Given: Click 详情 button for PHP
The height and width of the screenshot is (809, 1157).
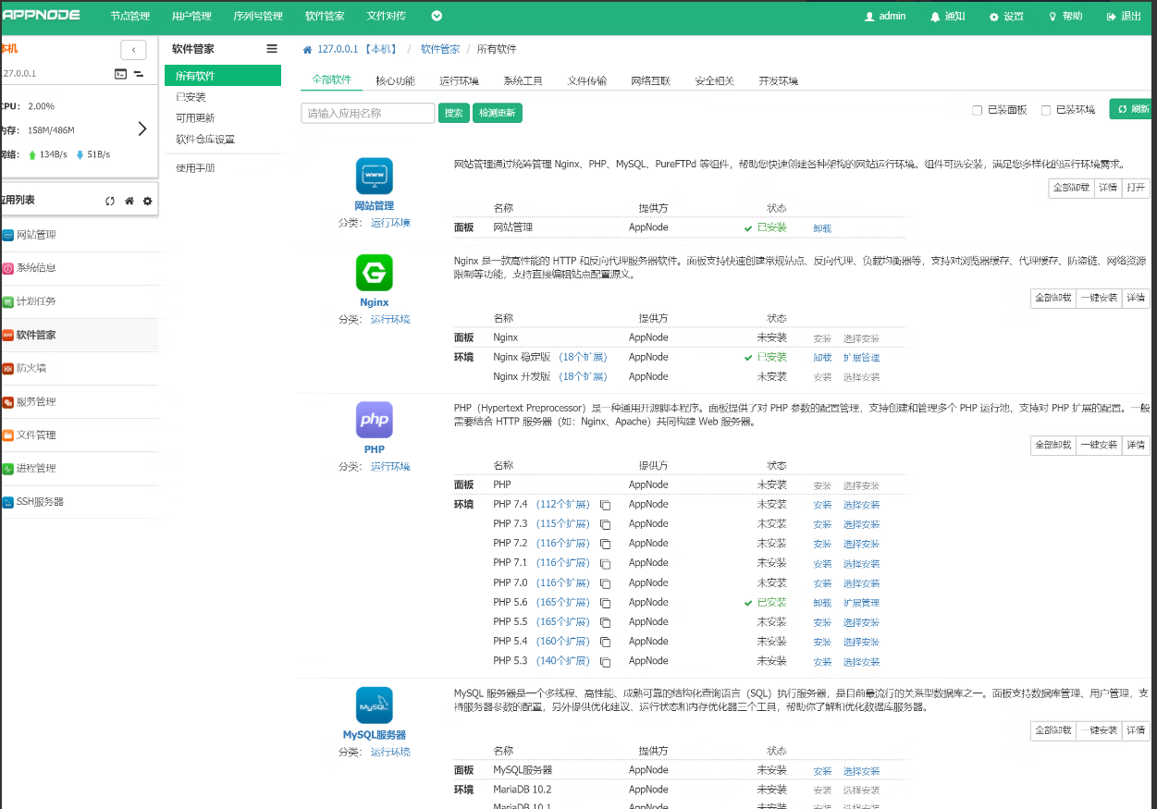Looking at the screenshot, I should tap(1136, 445).
